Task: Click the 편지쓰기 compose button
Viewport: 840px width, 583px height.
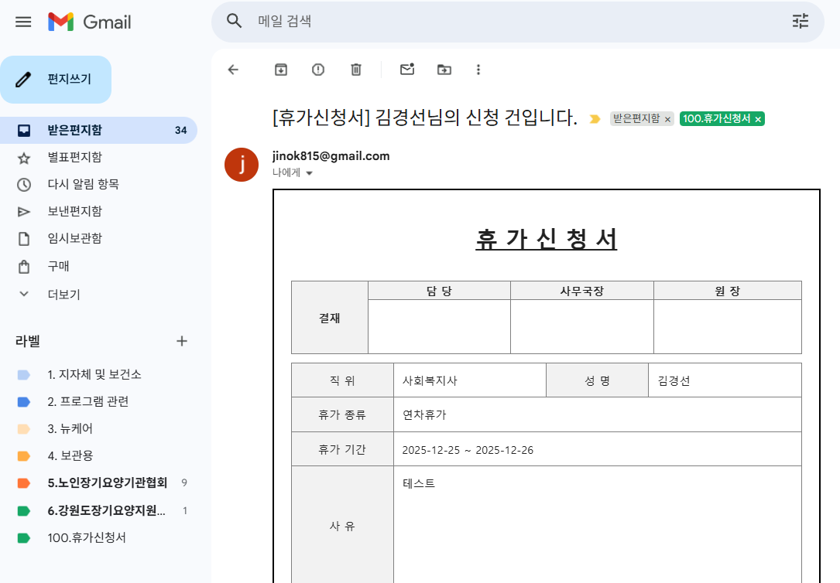Action: click(56, 79)
